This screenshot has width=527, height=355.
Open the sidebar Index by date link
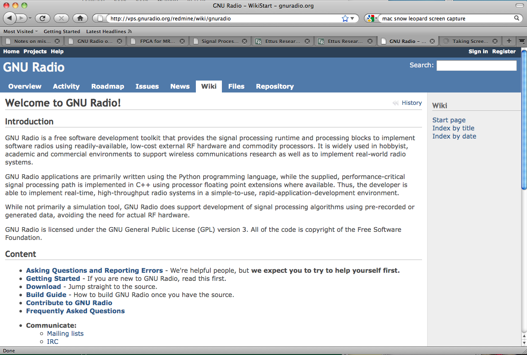tap(454, 136)
